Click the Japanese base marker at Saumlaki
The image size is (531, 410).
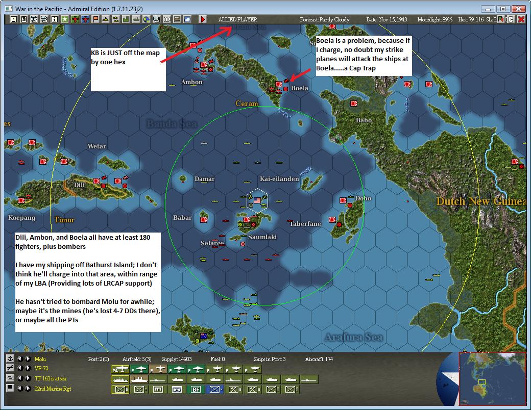point(247,220)
